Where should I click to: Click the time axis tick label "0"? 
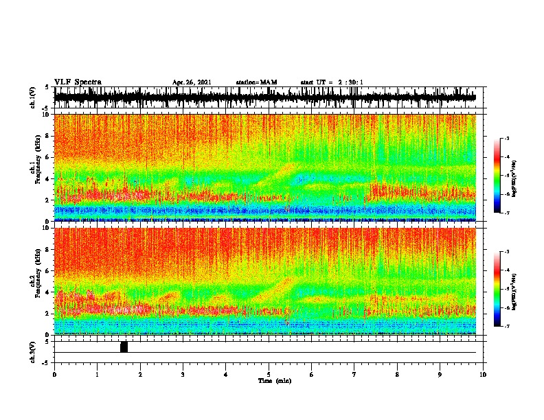54,375
